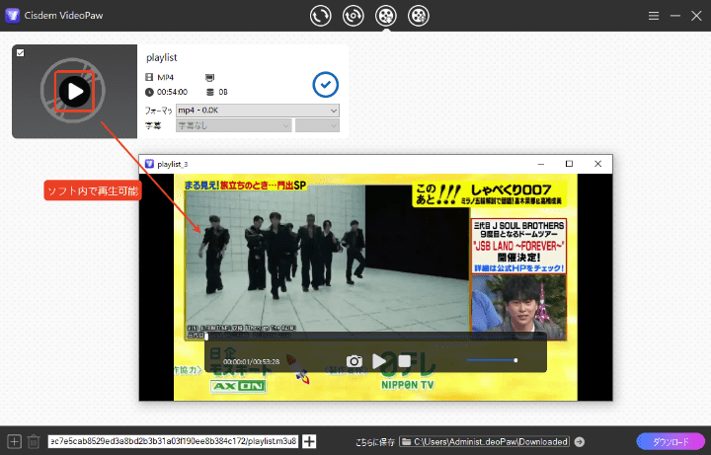Open the subtitle dropdown showing 字幕なし

click(233, 125)
